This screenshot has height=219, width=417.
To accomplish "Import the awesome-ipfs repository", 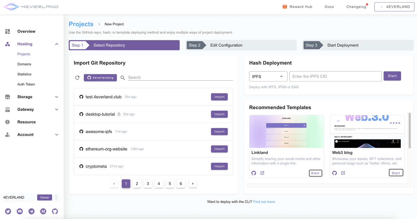I will (x=219, y=132).
